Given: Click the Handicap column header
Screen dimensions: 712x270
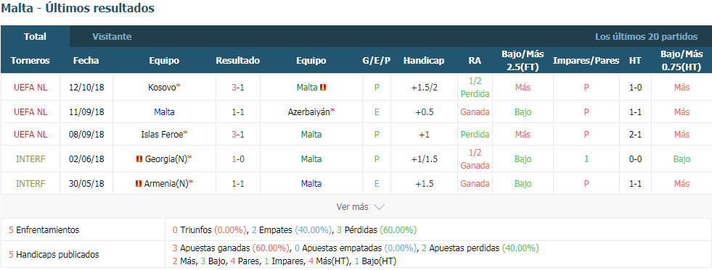Looking at the screenshot, I should (424, 61).
